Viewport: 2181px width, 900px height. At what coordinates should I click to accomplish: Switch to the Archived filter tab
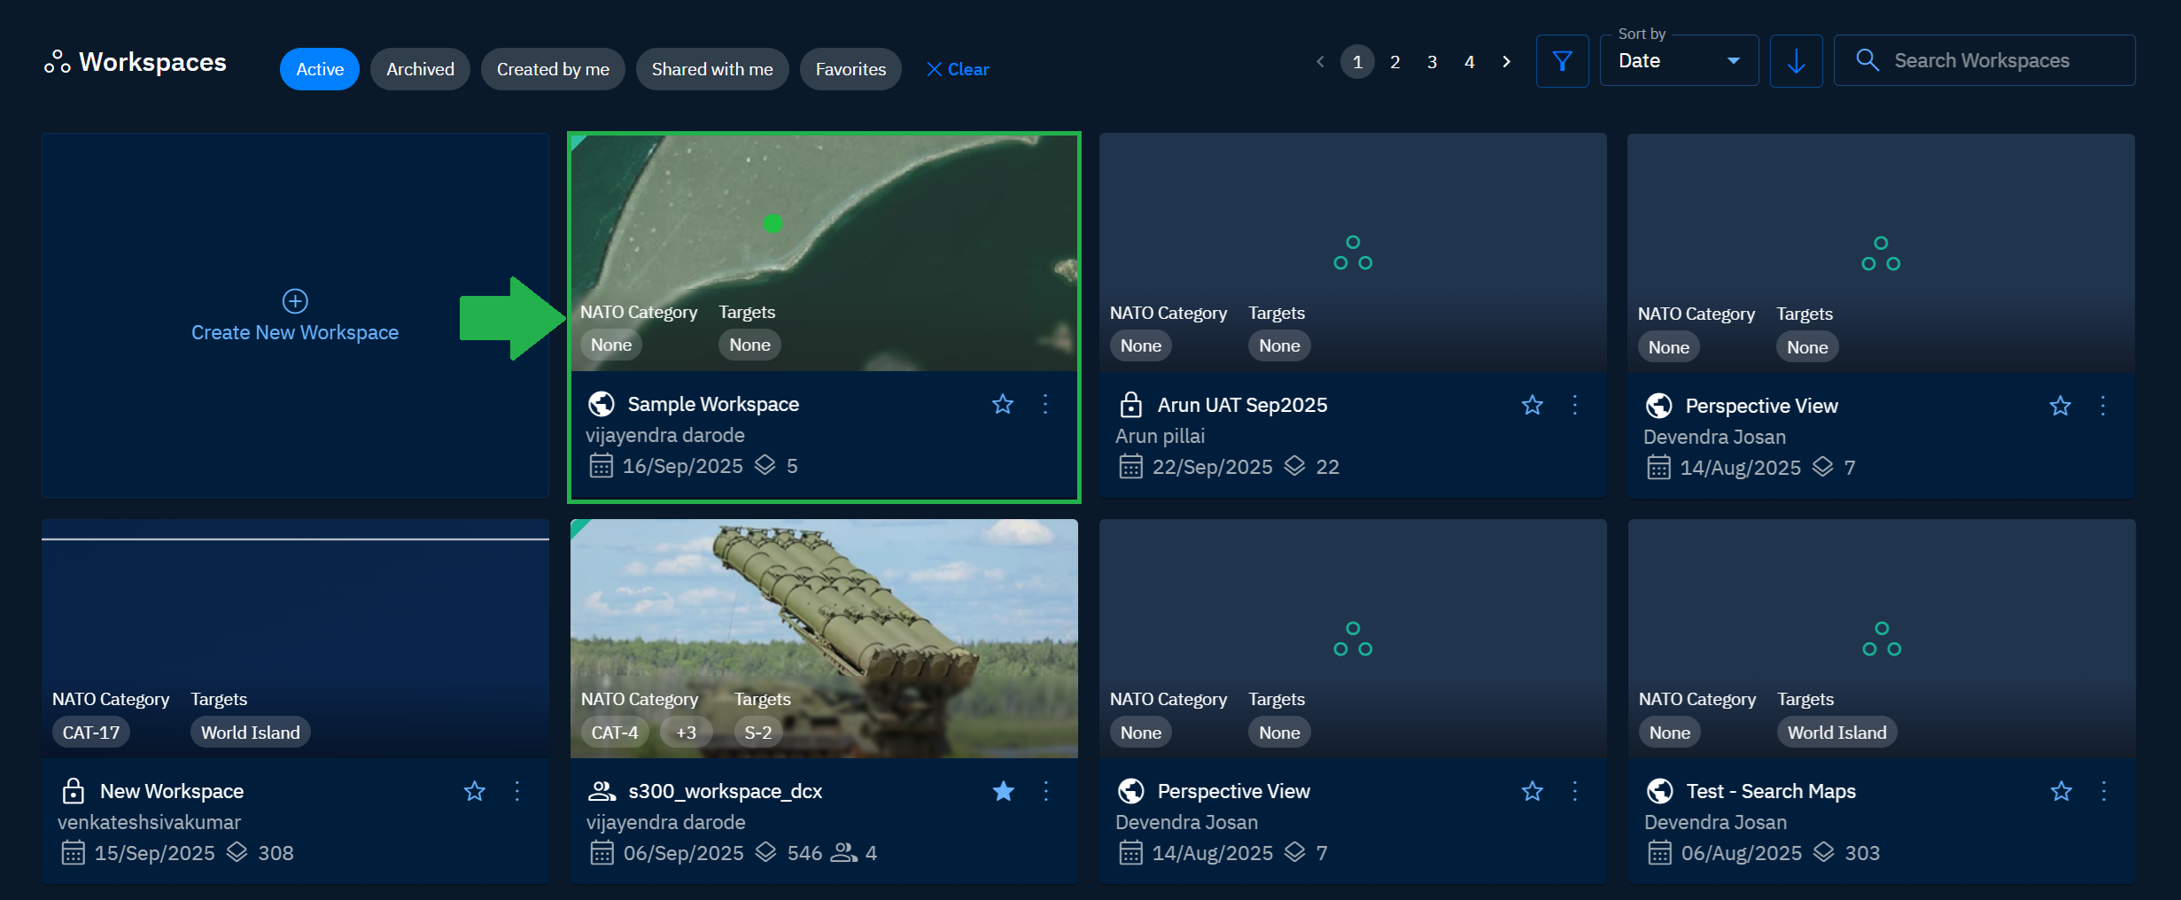coord(420,69)
